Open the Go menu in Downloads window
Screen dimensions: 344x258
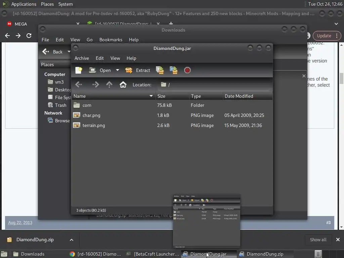click(x=89, y=40)
